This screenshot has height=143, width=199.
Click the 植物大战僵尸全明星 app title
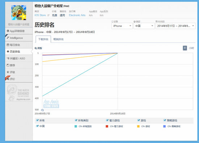click(x=49, y=6)
